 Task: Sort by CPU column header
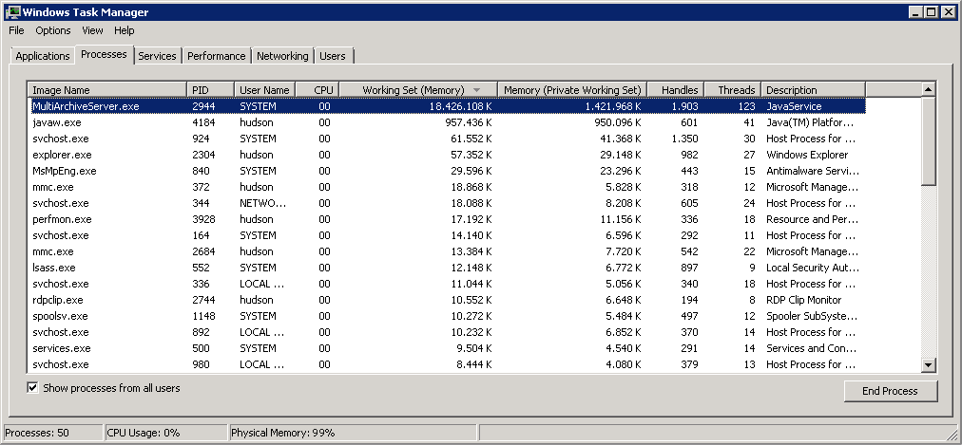317,89
